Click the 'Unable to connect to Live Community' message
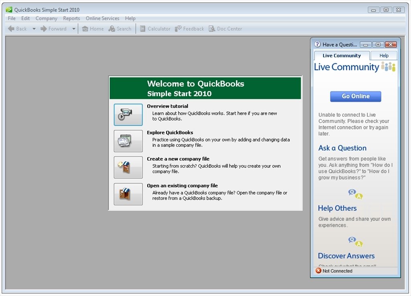411x296 pixels. (x=354, y=124)
